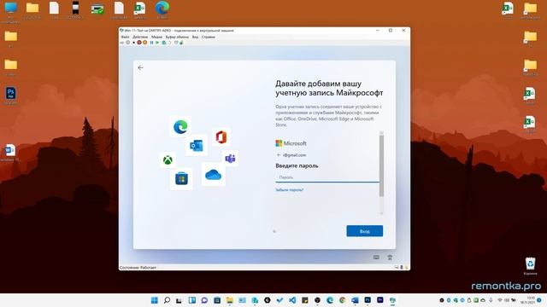Open the Медиа menu
This screenshot has height=307, width=547.
[156, 37]
